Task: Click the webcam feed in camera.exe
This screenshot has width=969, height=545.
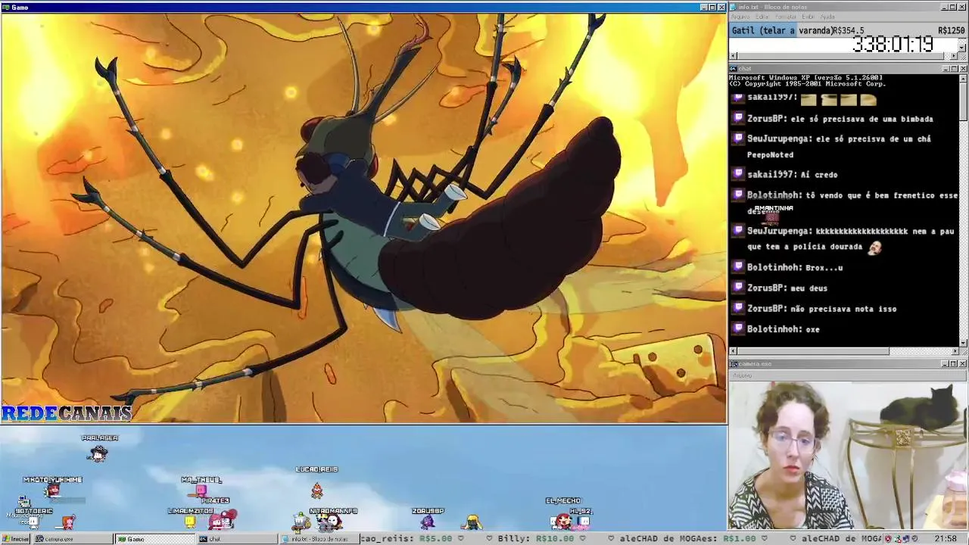Action: [x=848, y=454]
